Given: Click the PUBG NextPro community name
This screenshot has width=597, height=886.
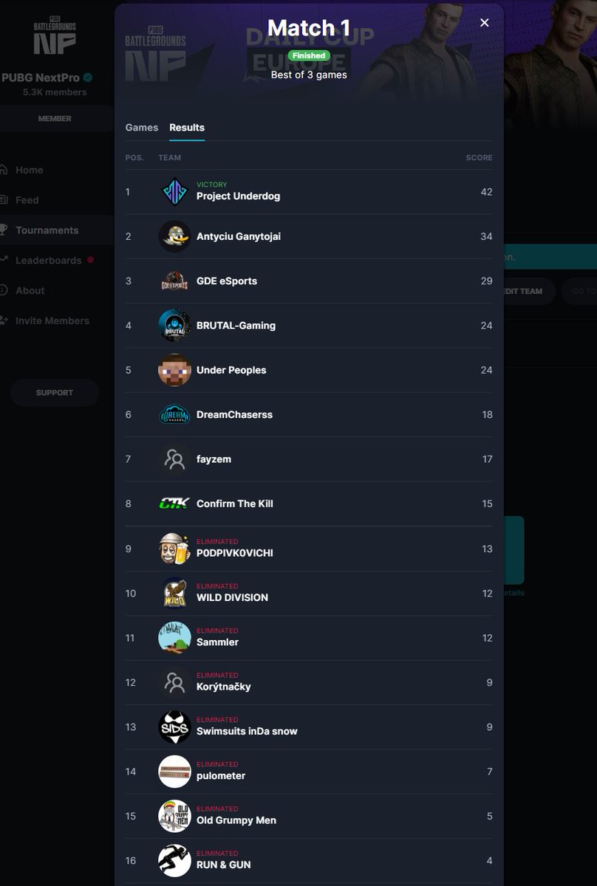Looking at the screenshot, I should coord(41,78).
